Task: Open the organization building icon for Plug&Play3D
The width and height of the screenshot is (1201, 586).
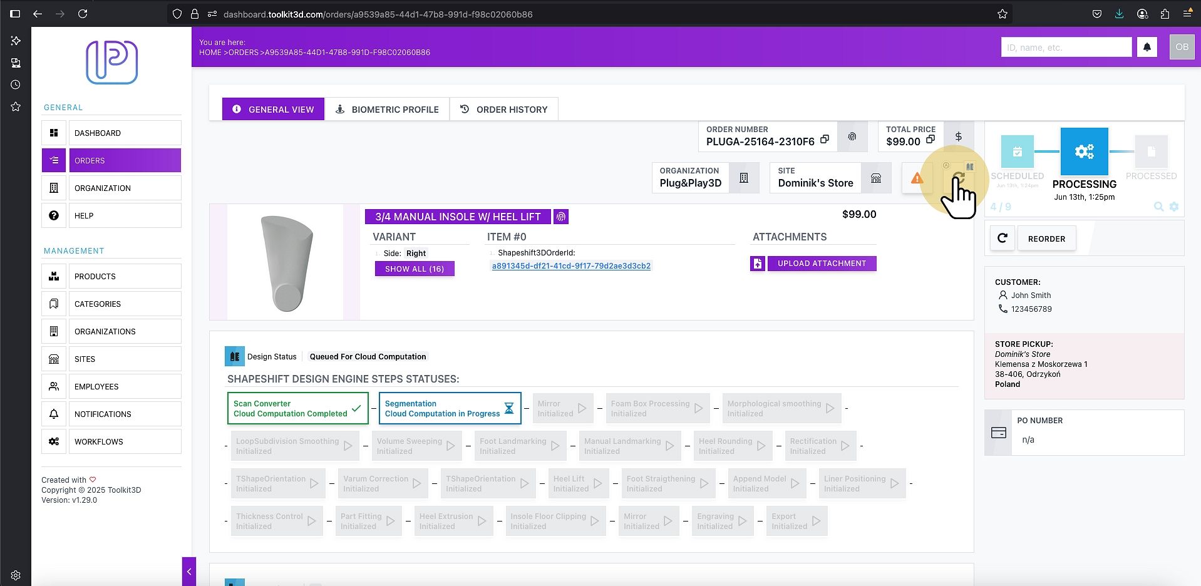Action: [x=744, y=178]
